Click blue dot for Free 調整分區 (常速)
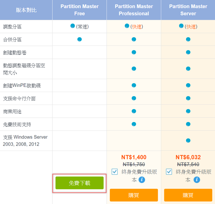 point(73,26)
